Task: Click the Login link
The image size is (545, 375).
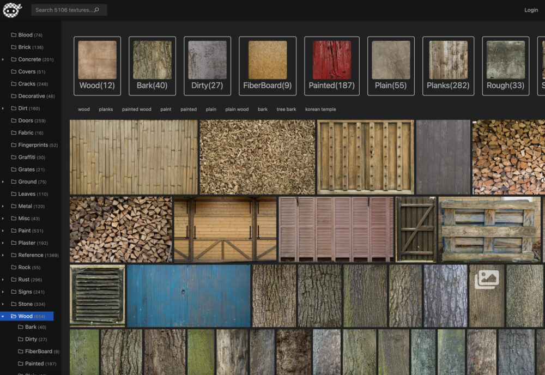Action: click(531, 10)
